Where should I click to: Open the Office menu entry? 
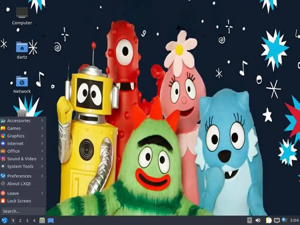point(23,151)
